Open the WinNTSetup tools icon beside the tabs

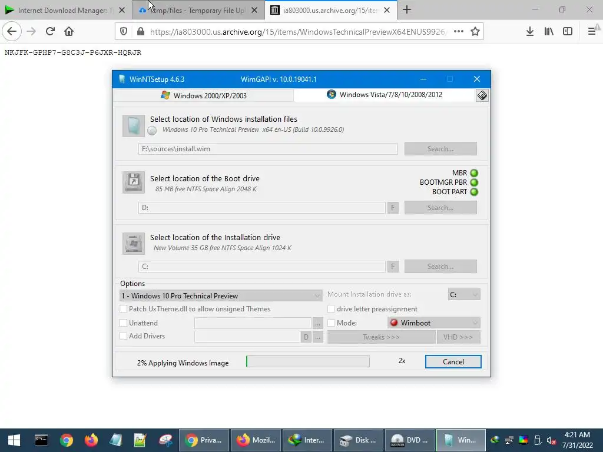482,95
